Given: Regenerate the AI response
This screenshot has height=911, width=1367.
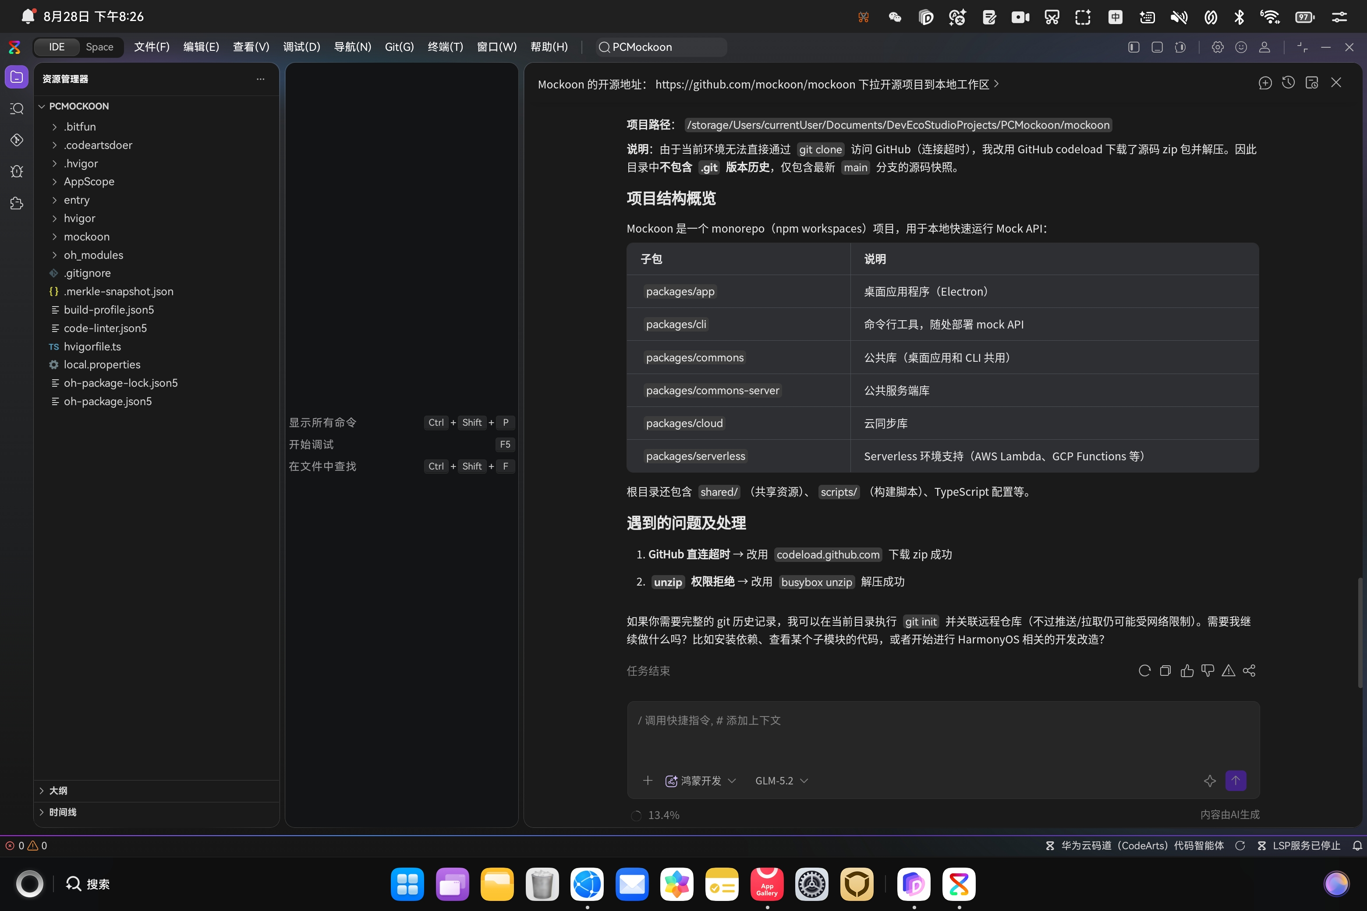Looking at the screenshot, I should 1144,671.
